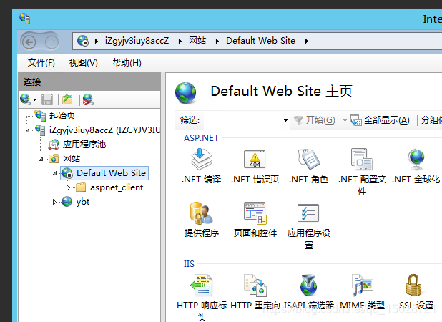Open the 筛选 filter dropdown arrow
442x322 pixels.
285,121
